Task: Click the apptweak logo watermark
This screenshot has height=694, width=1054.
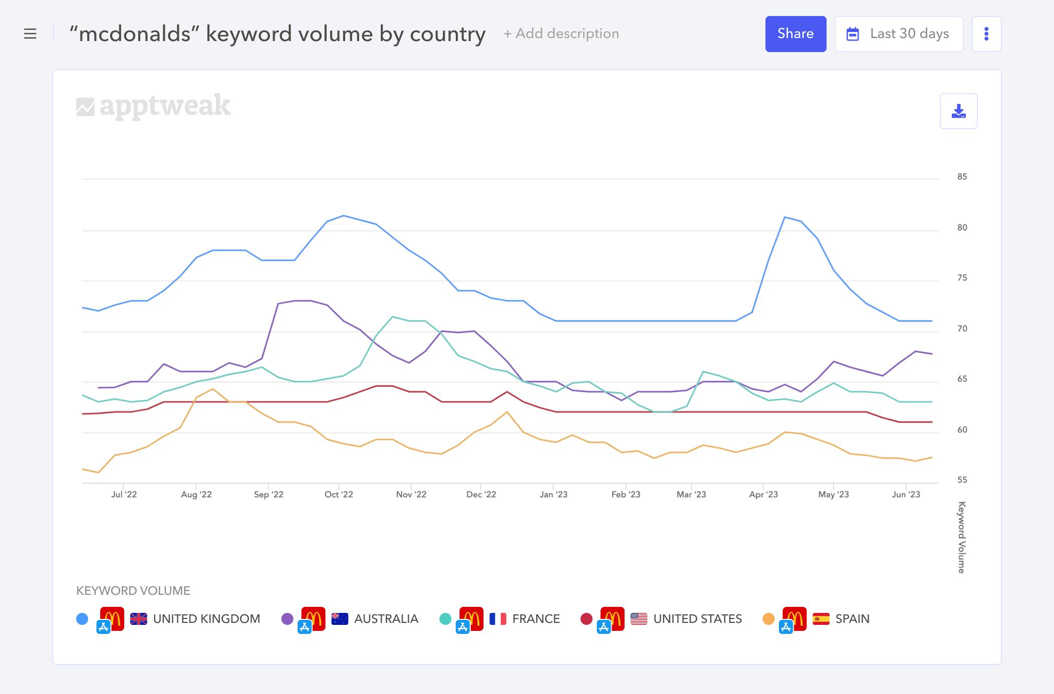Action: pos(152,105)
